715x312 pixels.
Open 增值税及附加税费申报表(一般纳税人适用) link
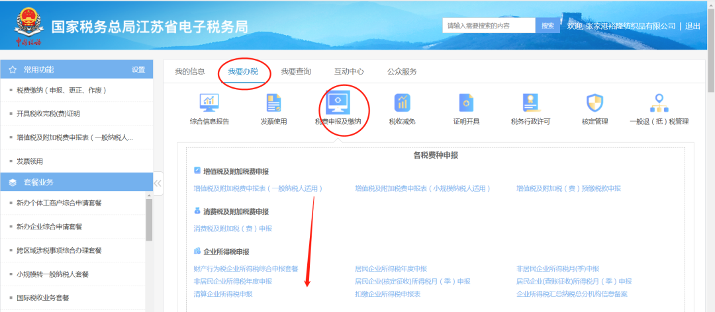[258, 188]
